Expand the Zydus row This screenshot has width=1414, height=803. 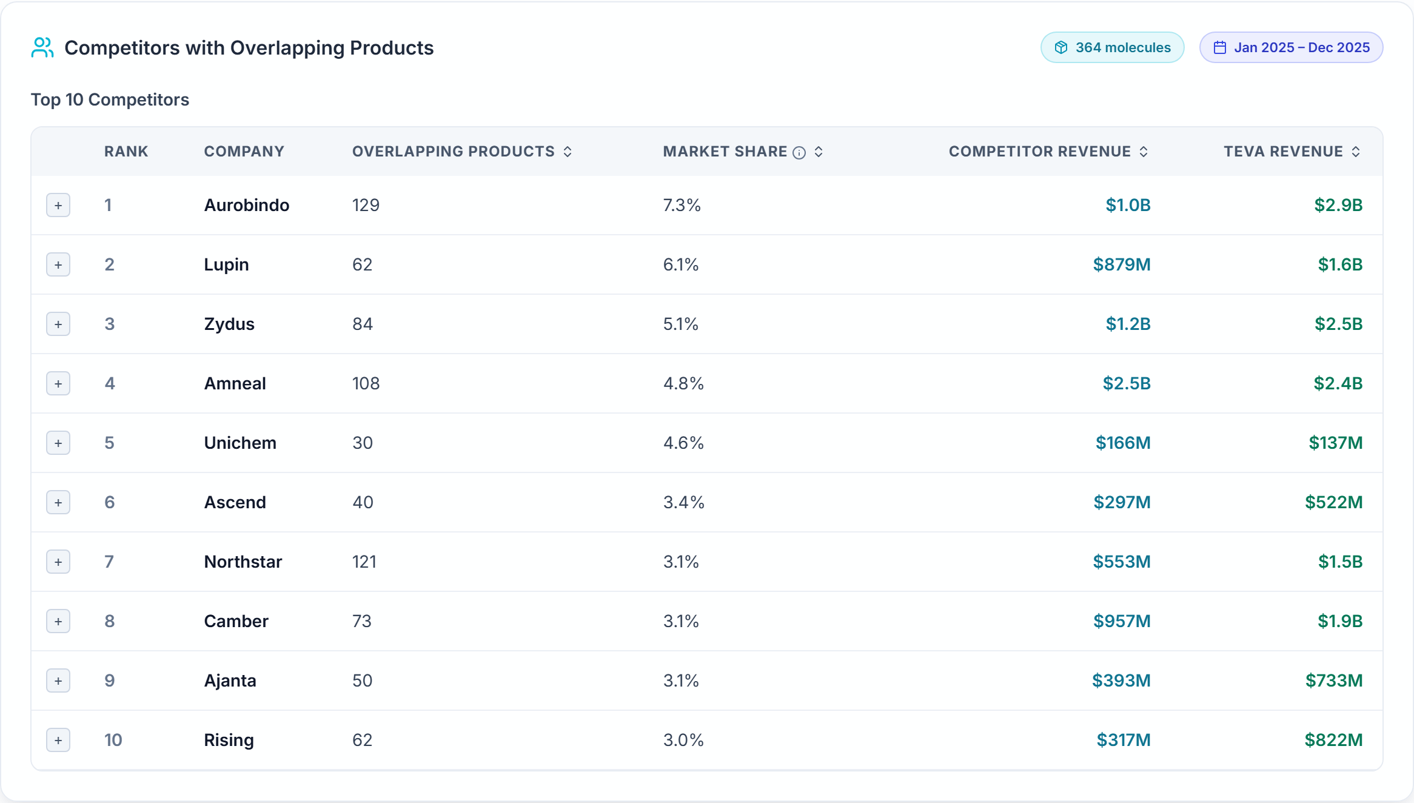pyautogui.click(x=58, y=324)
